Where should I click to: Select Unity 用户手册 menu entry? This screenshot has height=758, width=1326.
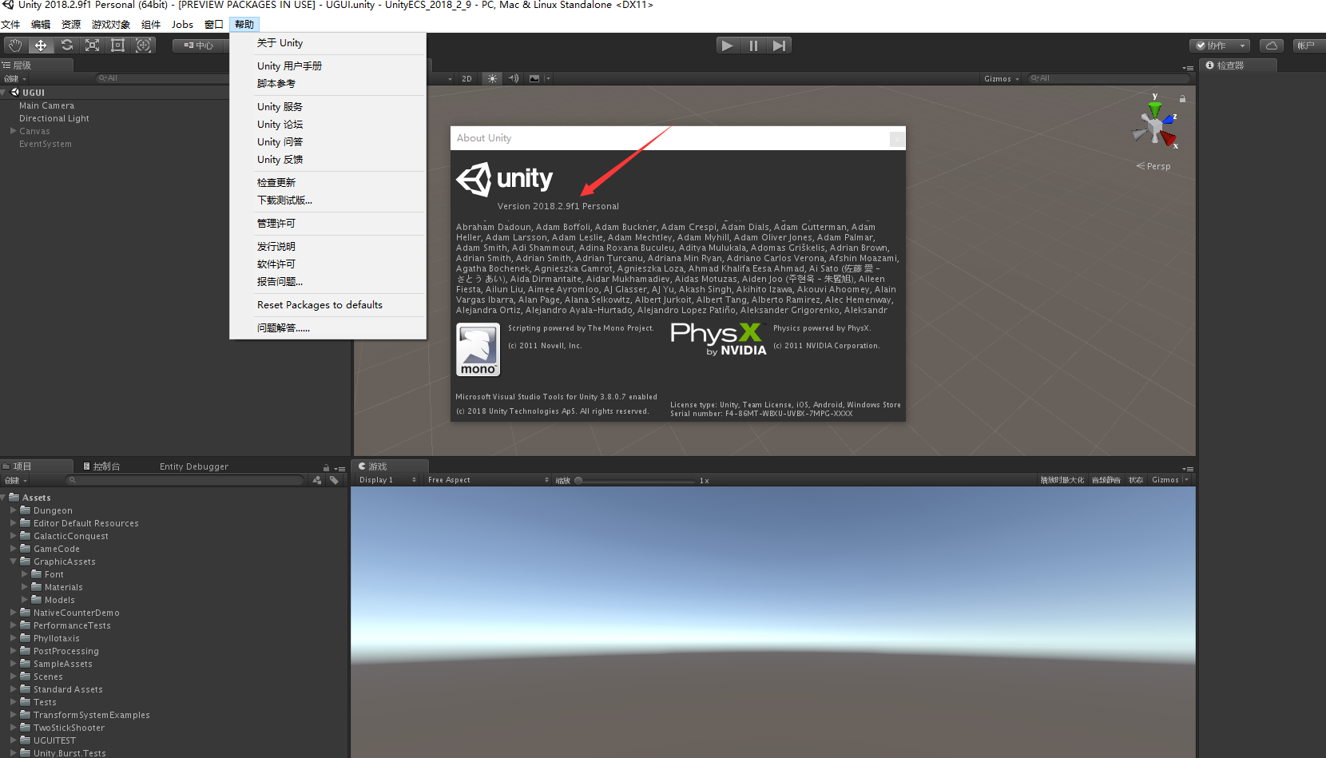(x=328, y=66)
